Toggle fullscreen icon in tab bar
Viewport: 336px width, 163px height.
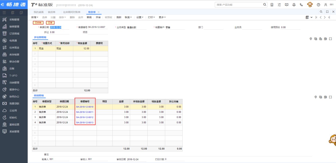coord(327,12)
